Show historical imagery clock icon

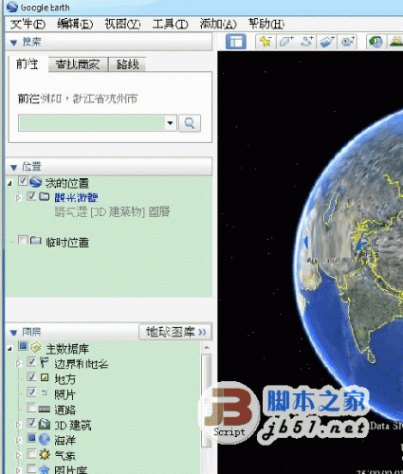pyautogui.click(x=376, y=42)
